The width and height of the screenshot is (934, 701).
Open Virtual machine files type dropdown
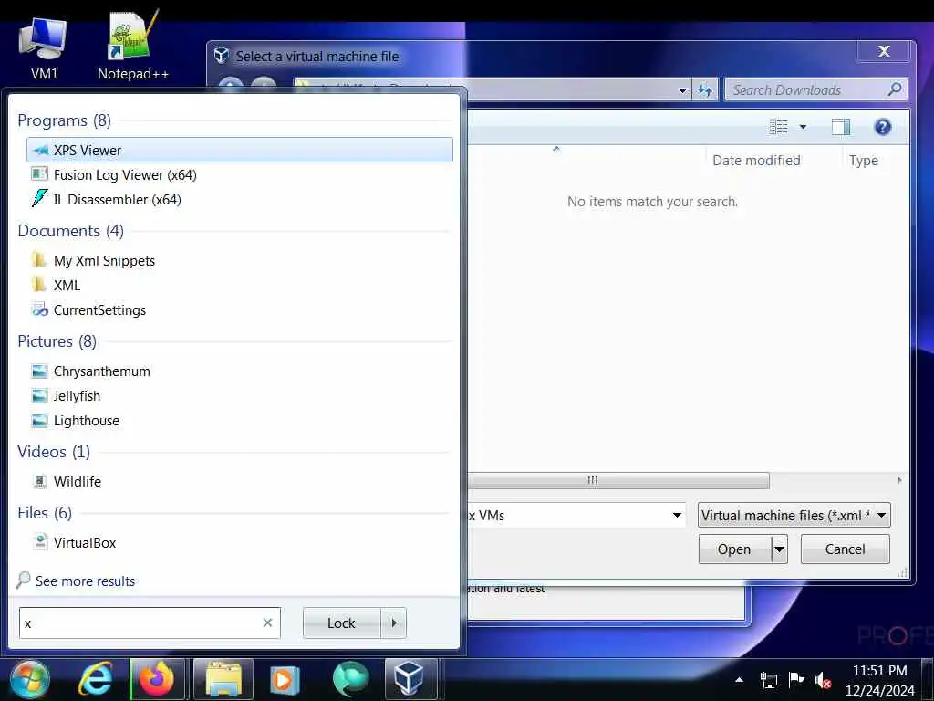794,515
